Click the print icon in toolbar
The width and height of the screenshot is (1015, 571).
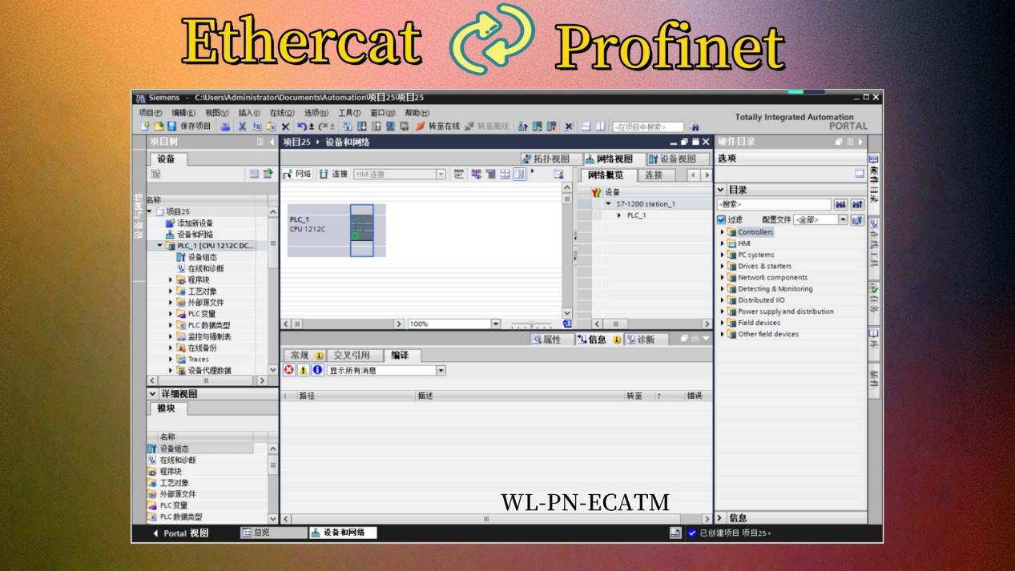[226, 126]
